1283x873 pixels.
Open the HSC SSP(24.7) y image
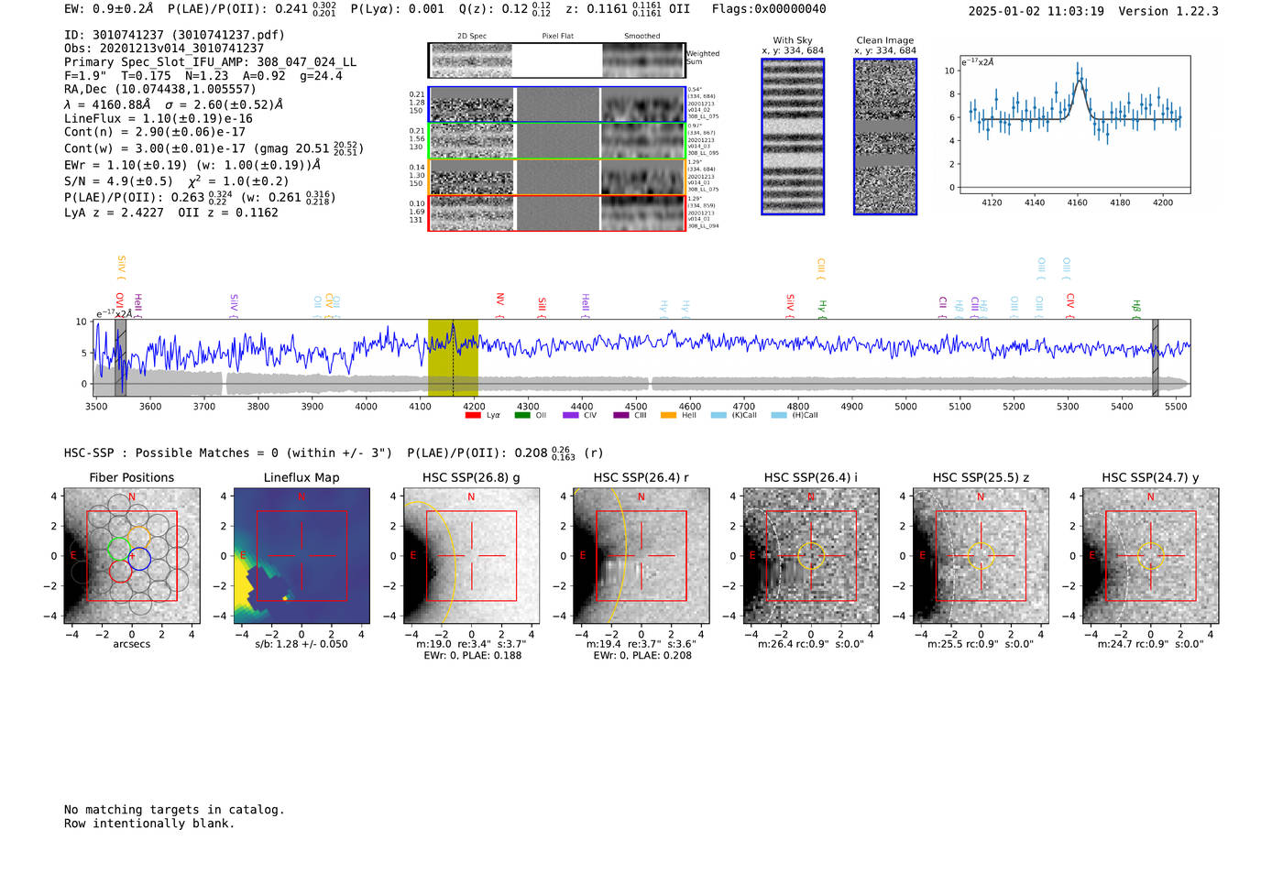[x=1150, y=556]
